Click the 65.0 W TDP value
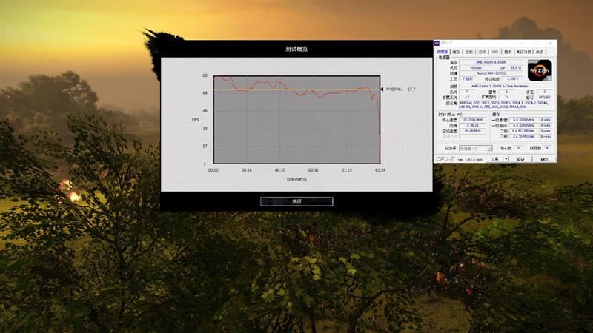Viewport: 593px width, 333px height. click(x=516, y=67)
